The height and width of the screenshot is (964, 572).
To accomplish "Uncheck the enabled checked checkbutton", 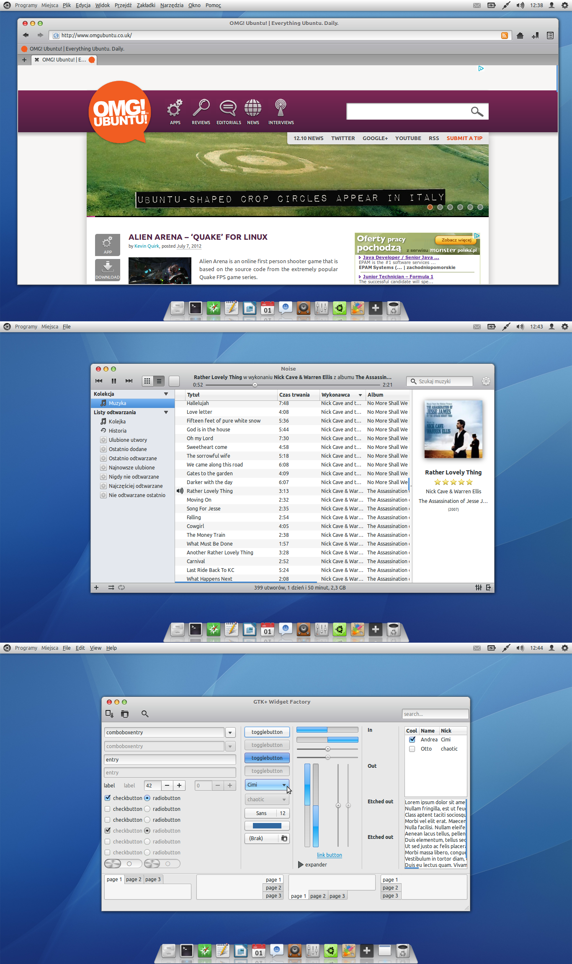I will coord(108,798).
